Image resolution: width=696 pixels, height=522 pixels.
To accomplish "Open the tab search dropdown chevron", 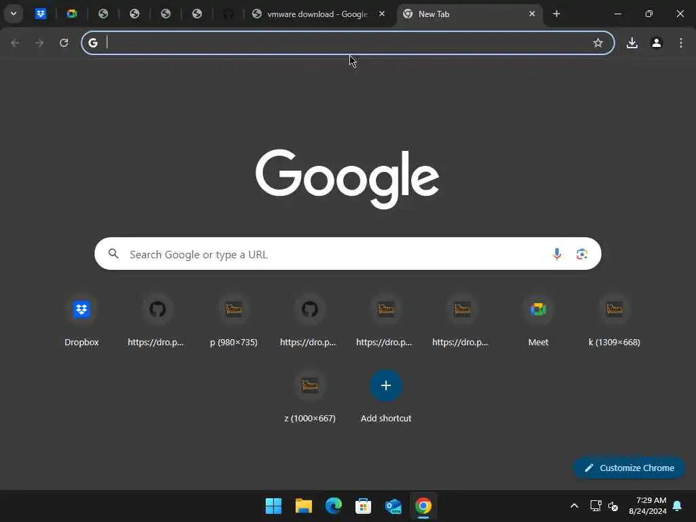I will [x=14, y=14].
